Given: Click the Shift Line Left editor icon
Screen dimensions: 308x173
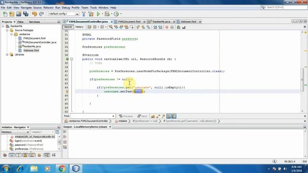Looking at the screenshot, I should pyautogui.click(x=155, y=27).
